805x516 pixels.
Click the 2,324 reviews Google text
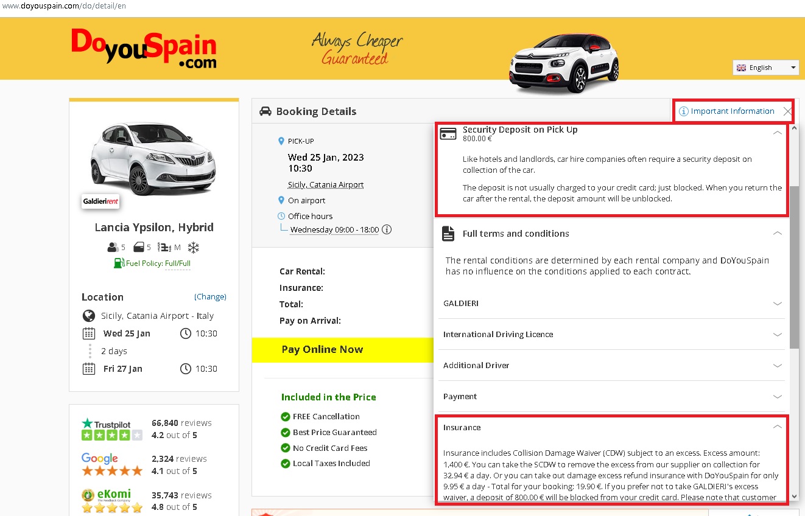coord(179,459)
